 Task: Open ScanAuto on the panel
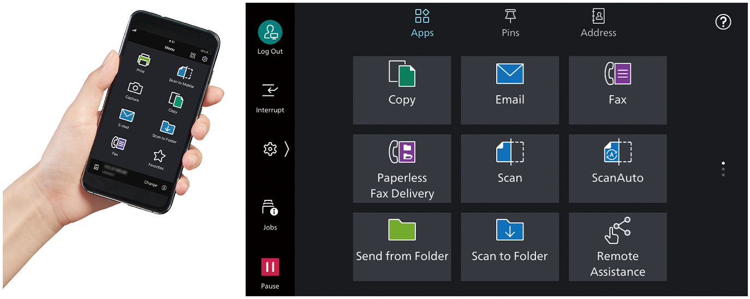tap(617, 168)
